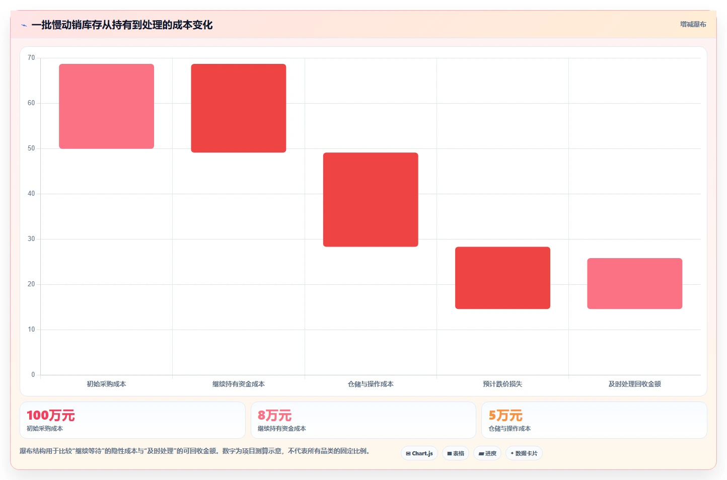727x480 pixels.
Task: Click x-axis label 初始采购成本
Action: [106, 384]
